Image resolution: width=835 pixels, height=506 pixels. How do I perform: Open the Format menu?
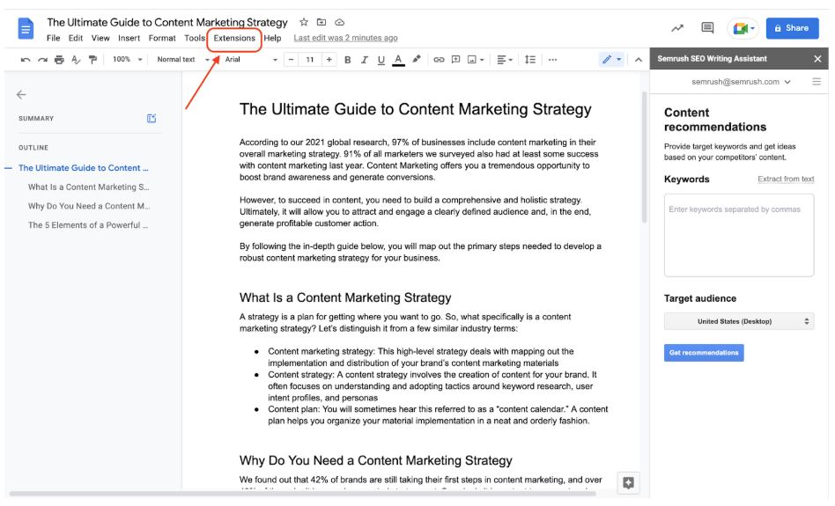(162, 38)
